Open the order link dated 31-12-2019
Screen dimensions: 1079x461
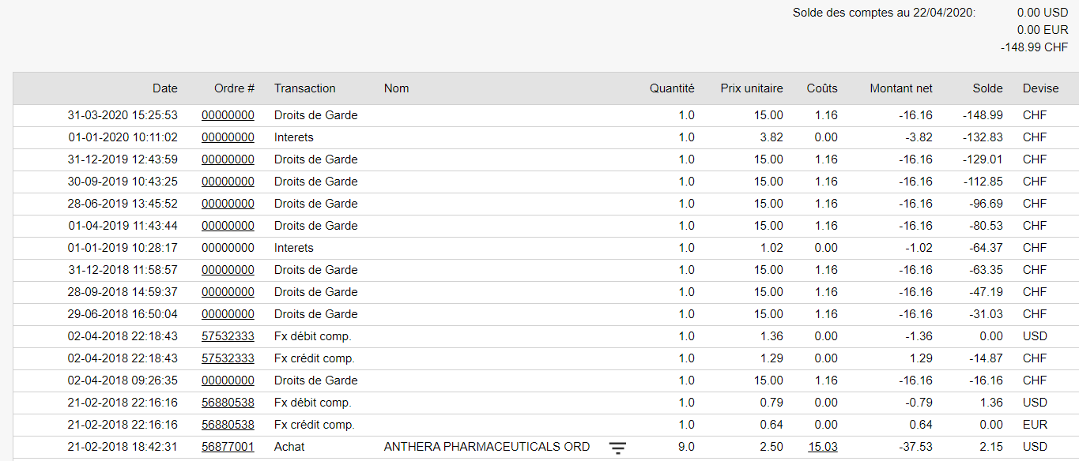click(228, 159)
